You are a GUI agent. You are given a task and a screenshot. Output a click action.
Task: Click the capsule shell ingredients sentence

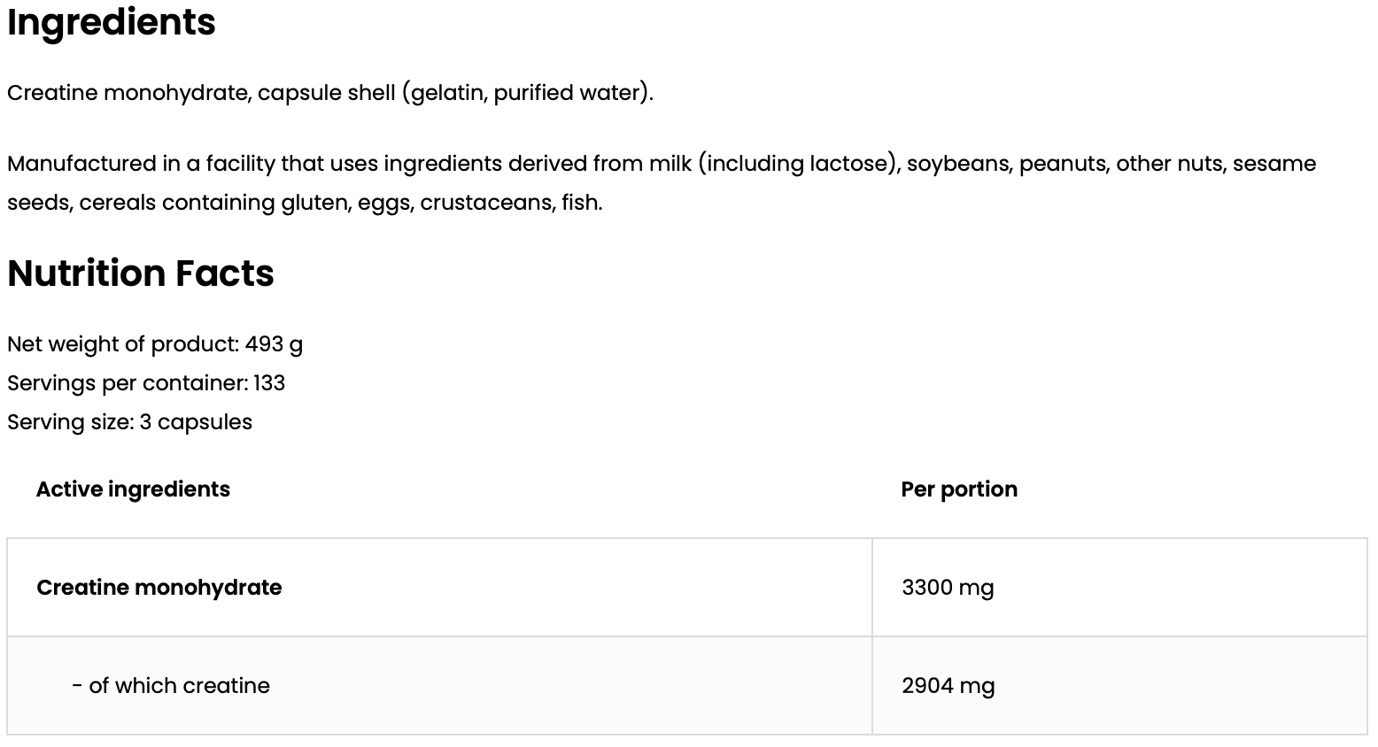[x=329, y=93]
